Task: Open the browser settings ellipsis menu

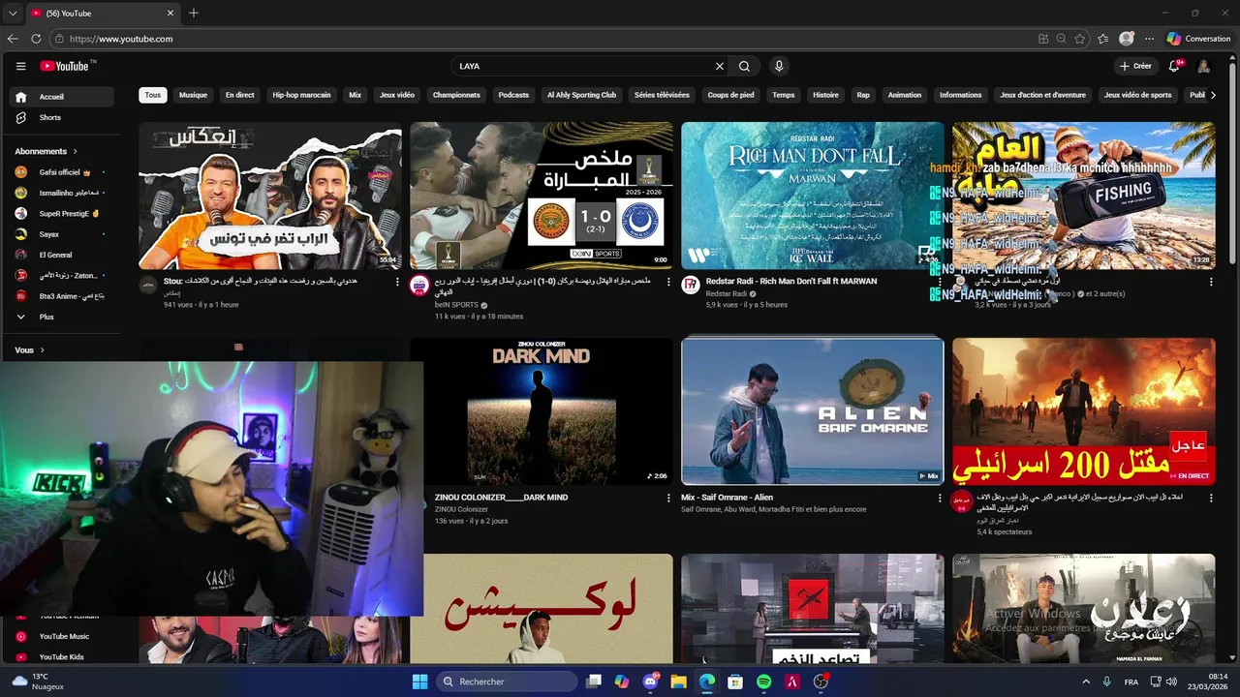Action: pos(1149,39)
